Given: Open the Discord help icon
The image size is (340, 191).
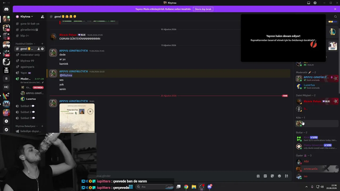Looking at the screenshot, I should click(315, 3).
